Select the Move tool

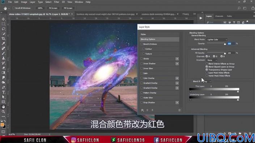coord(3,19)
